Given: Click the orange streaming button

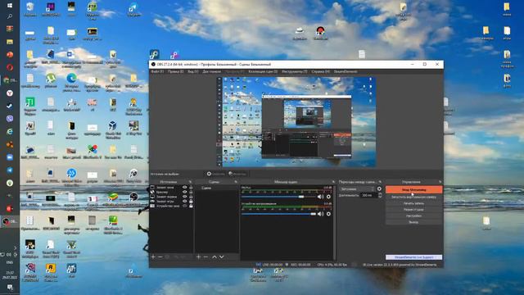Looking at the screenshot, I should coord(413,189).
